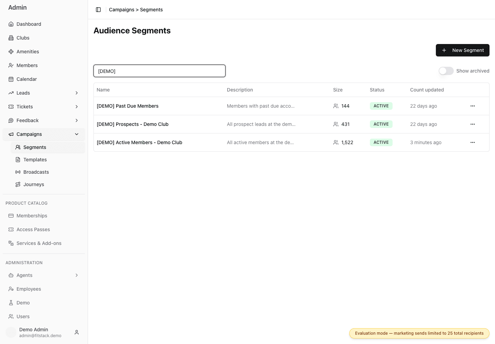Click the Memberships card icon
Viewport: 495px width, 344px height.
[x=11, y=216]
